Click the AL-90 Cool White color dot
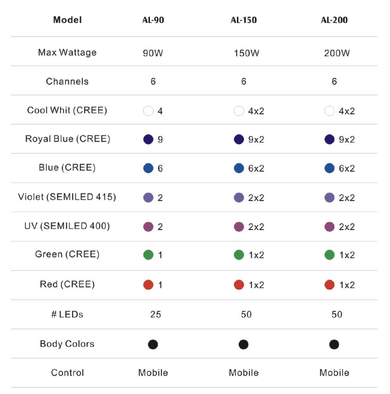 [x=148, y=111]
